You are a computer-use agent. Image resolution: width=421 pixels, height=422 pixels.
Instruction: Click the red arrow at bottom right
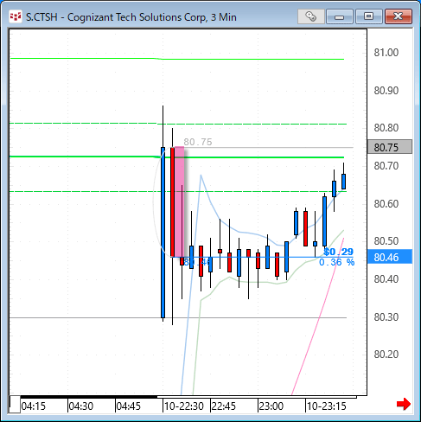[x=404, y=404]
